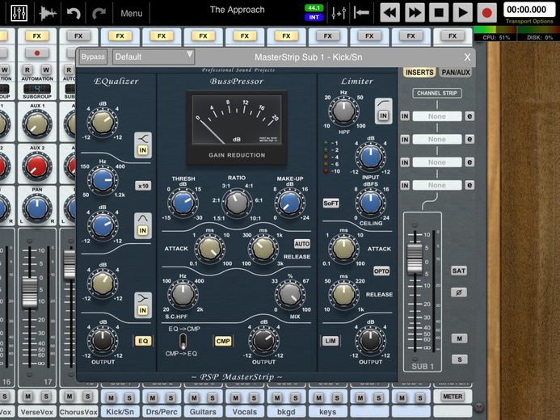Open the first None insert slot

click(x=437, y=116)
